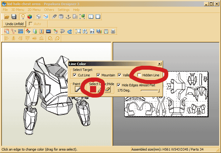Check the Hidden Line checkbox
Screen dimensions: 221x153
coord(139,75)
